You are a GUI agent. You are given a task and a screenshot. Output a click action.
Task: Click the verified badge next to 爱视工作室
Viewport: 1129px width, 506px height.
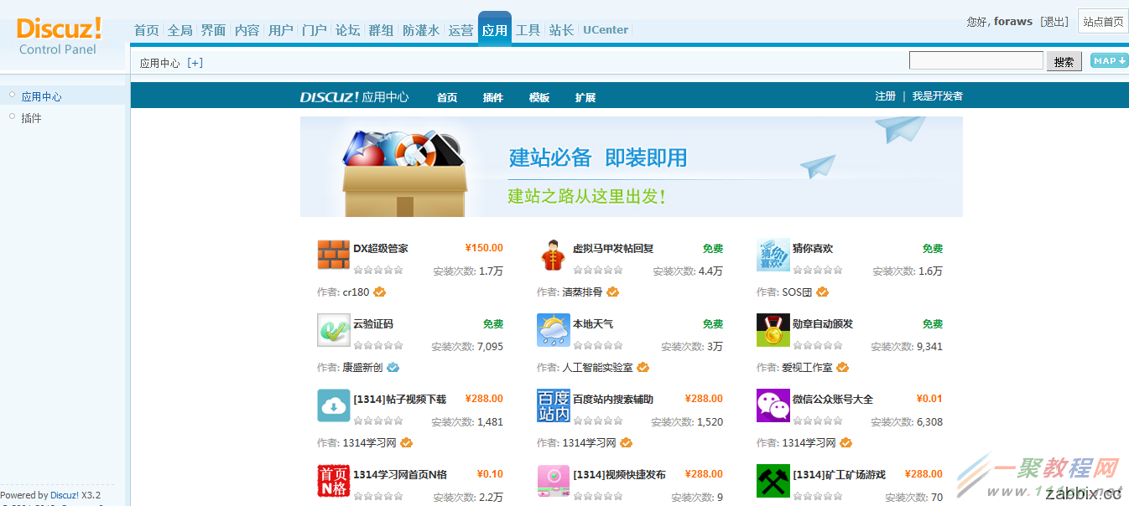(842, 368)
